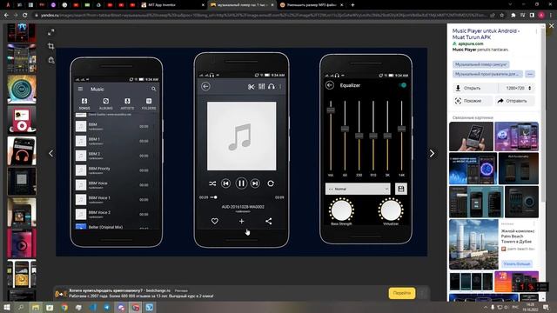Open the Dubai towers ad image
Image resolution: width=557 pixels, height=313 pixels.
click(x=473, y=244)
